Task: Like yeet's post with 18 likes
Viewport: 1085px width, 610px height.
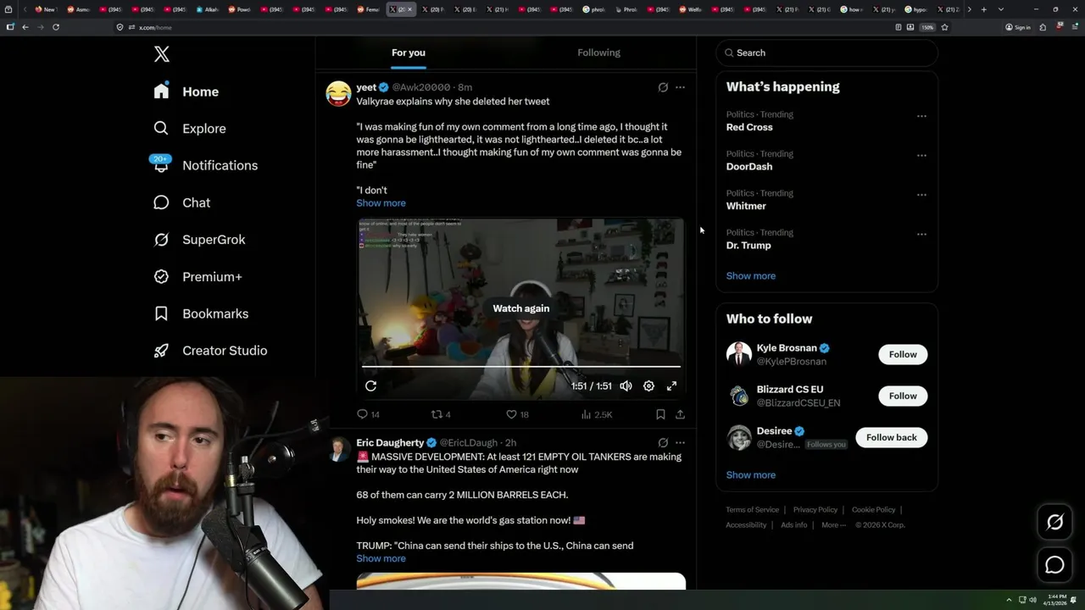Action: point(517,414)
